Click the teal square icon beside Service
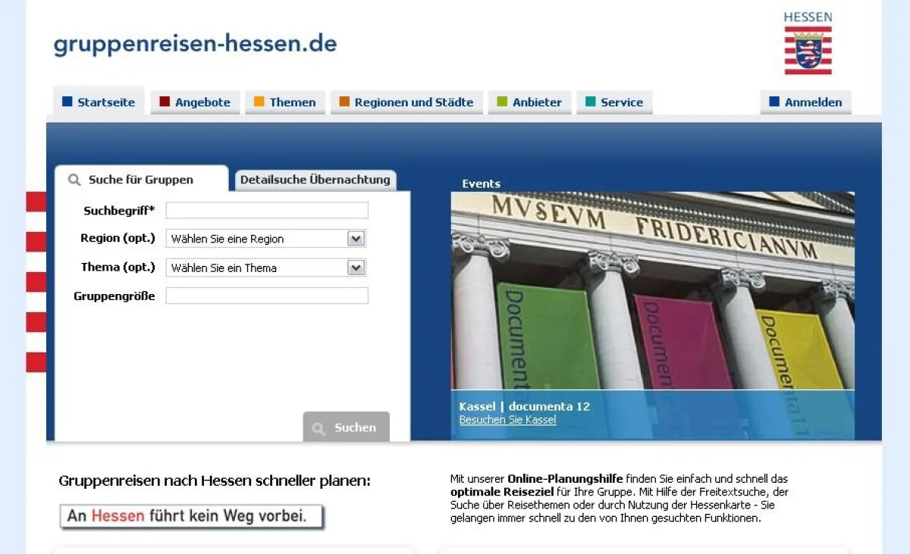910x554 pixels. [591, 102]
